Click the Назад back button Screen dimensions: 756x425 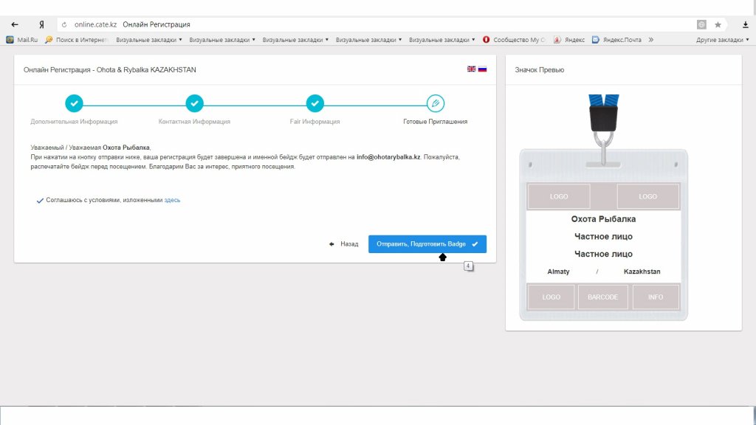coord(344,243)
